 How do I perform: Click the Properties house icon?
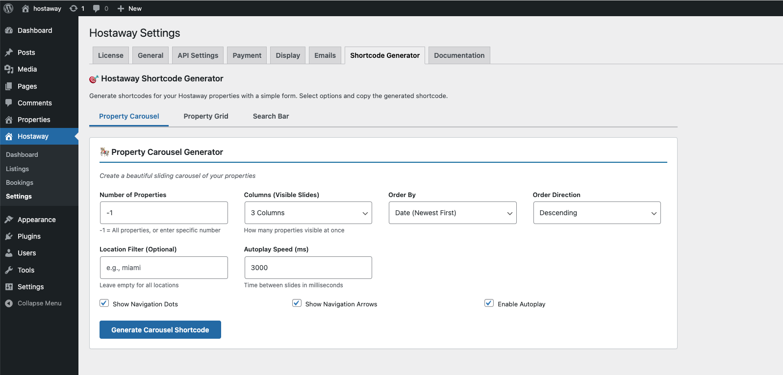(x=9, y=120)
